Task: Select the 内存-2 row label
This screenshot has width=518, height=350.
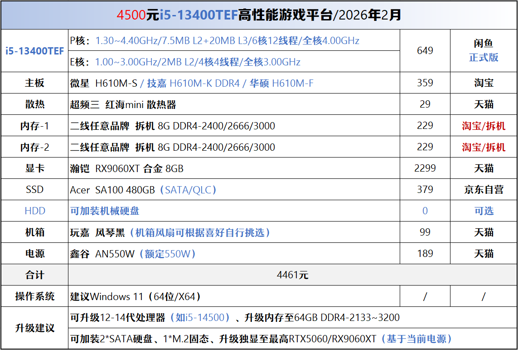Action: point(35,147)
